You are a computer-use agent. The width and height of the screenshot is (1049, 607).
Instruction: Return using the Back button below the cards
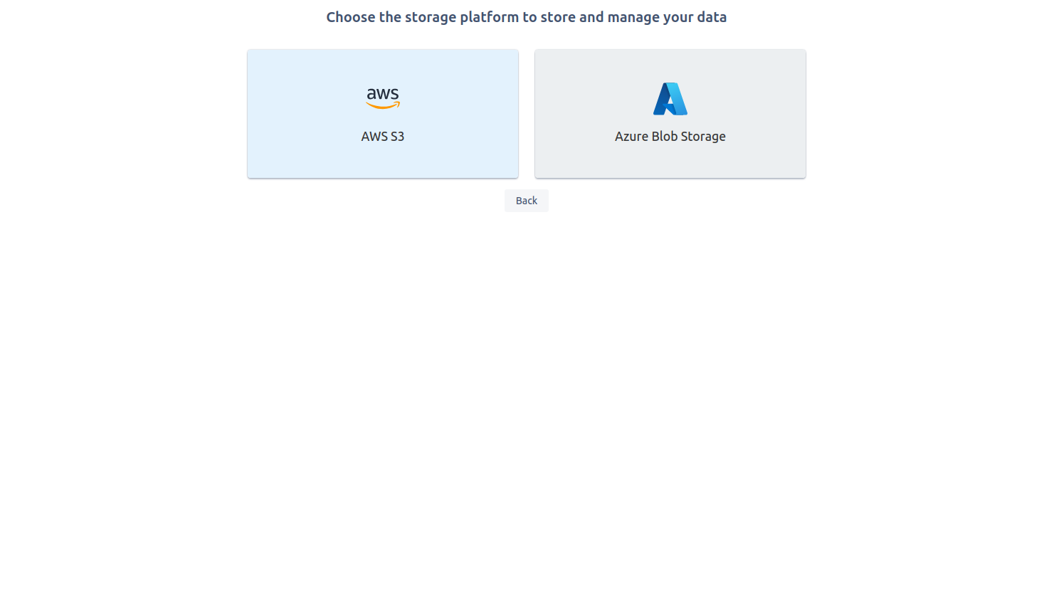pos(527,201)
